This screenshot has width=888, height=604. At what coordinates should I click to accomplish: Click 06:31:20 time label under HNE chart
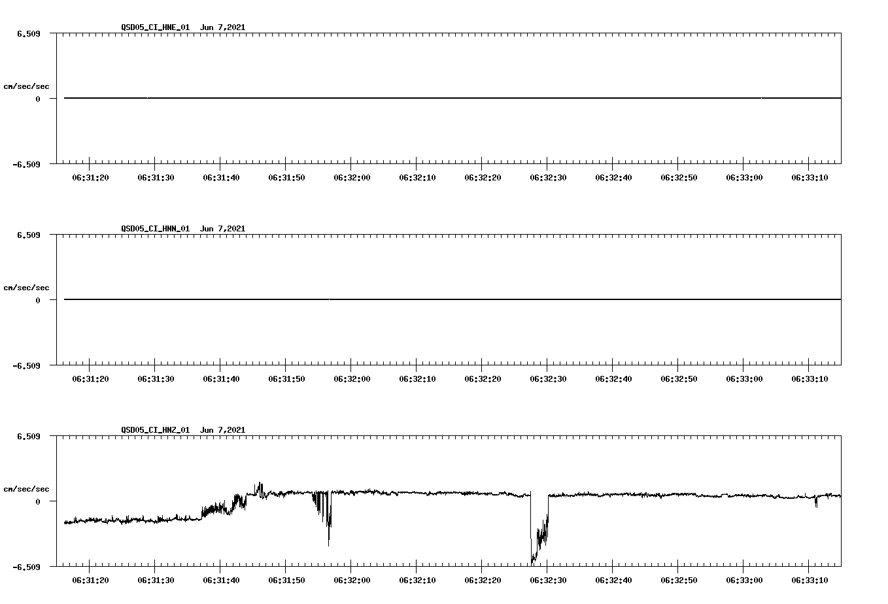pos(90,178)
